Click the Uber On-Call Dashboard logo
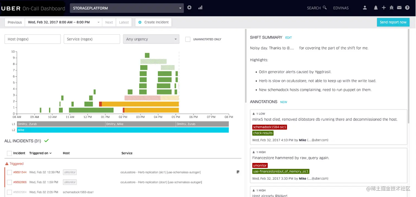This screenshot has height=197, width=416. coord(33,8)
